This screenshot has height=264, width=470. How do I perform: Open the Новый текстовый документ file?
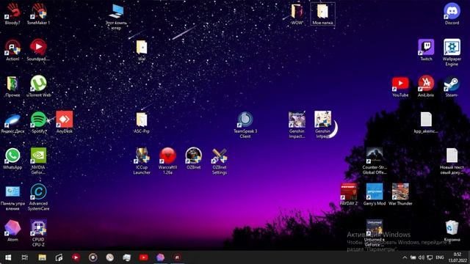(x=452, y=161)
